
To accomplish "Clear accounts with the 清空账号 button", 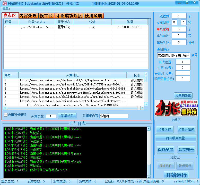I will 186,150.
